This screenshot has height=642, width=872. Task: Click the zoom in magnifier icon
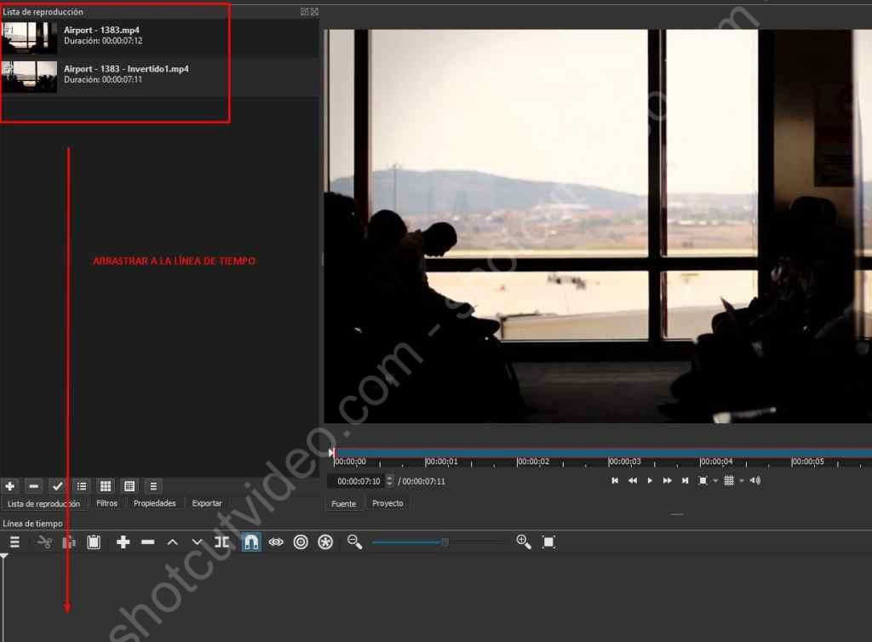[x=524, y=542]
